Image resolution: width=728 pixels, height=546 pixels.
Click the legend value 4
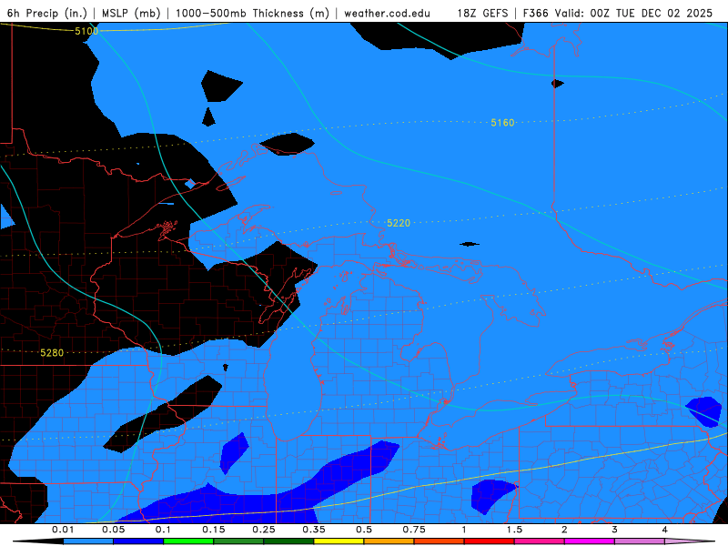click(665, 530)
